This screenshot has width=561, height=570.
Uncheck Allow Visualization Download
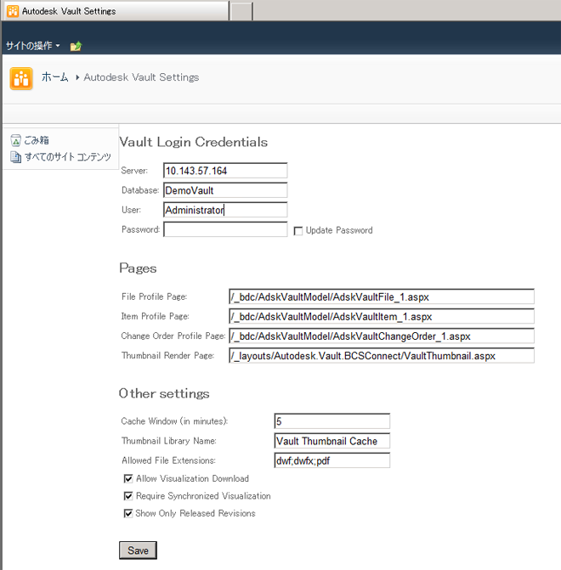tap(128, 478)
